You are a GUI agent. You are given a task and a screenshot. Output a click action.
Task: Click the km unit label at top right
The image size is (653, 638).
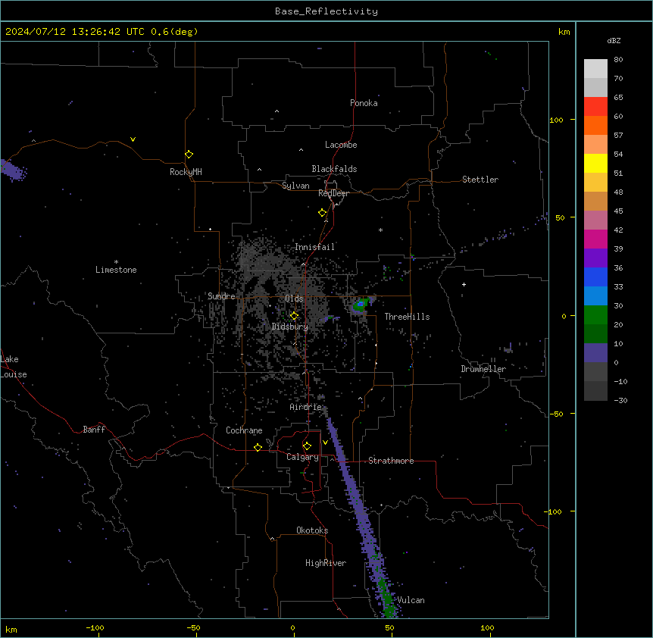tap(564, 32)
